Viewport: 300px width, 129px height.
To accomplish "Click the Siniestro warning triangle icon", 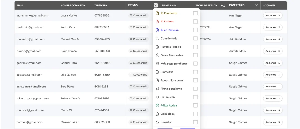I will coord(157,122).
